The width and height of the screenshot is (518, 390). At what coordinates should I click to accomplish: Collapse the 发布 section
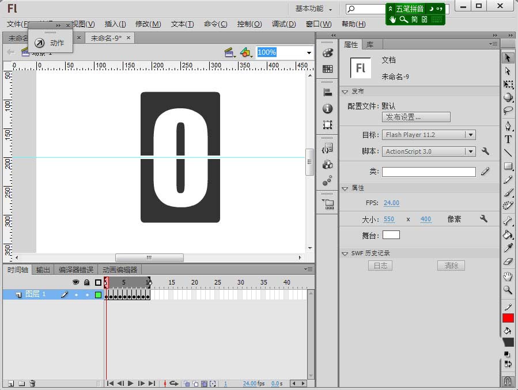pos(345,92)
